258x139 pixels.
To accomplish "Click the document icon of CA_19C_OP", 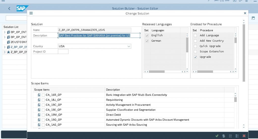I will [39, 105].
